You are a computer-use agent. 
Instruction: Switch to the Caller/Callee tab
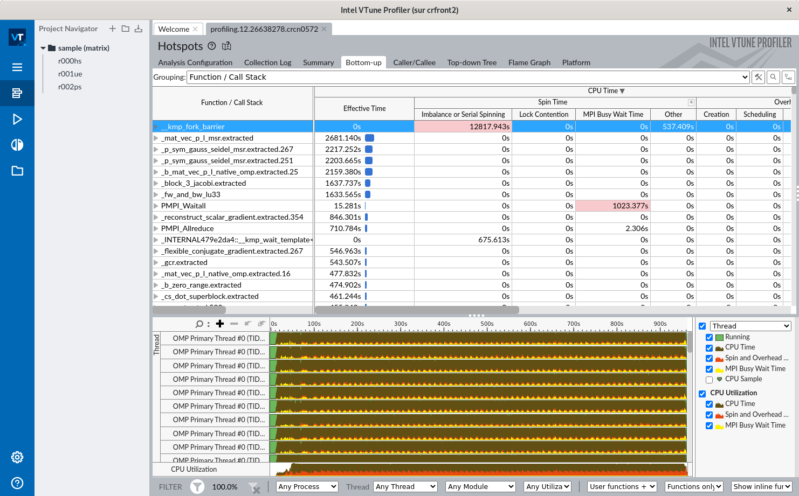pyautogui.click(x=414, y=62)
